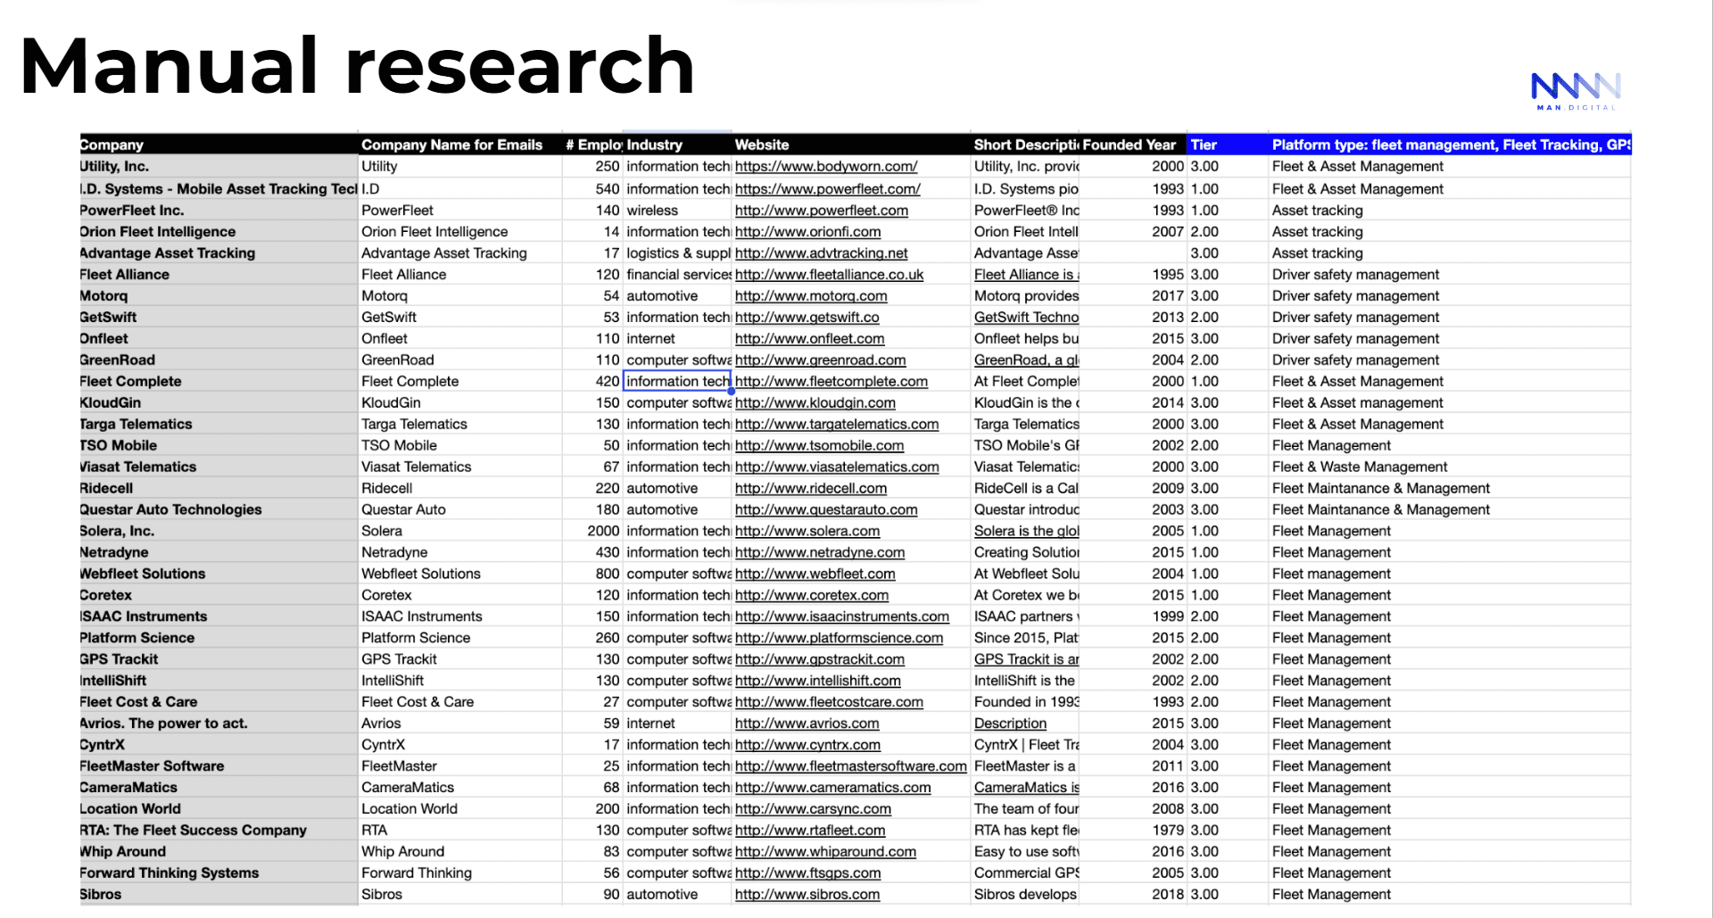The image size is (1713, 918).
Task: Select the 'Questar Auto Technologies' company cell
Action: 219,510
